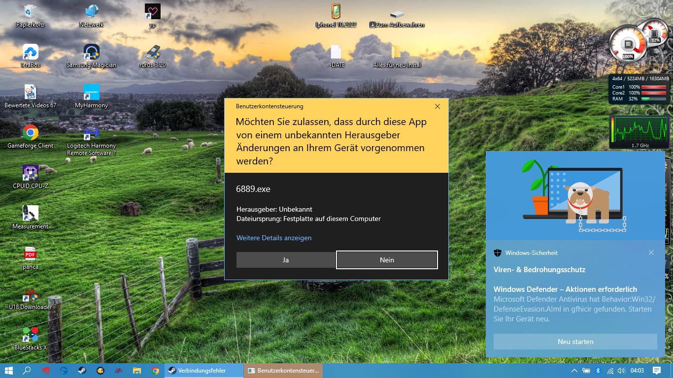Click the MyHarmony desktop icon
This screenshot has width=673, height=378.
91,93
